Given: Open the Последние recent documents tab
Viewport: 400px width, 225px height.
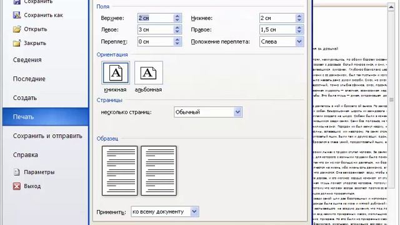Looking at the screenshot, I should click(x=29, y=79).
